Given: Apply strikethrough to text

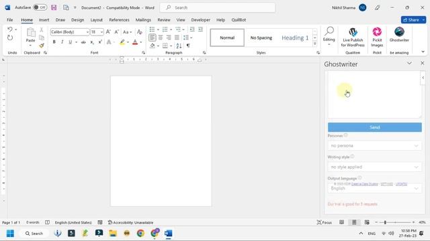Looking at the screenshot, I should (83, 42).
